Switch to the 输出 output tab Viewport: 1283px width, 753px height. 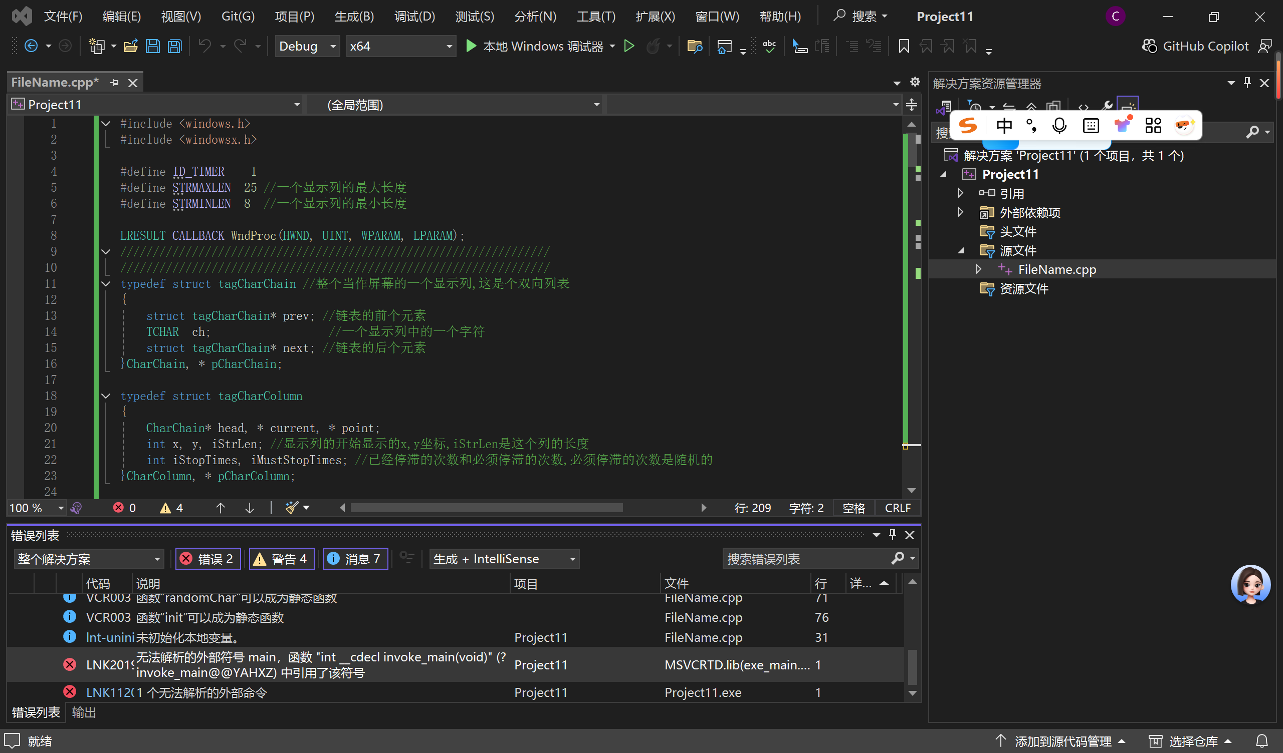pos(84,712)
